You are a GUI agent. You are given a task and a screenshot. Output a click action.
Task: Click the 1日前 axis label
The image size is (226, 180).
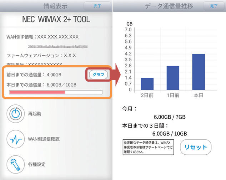point(173,95)
